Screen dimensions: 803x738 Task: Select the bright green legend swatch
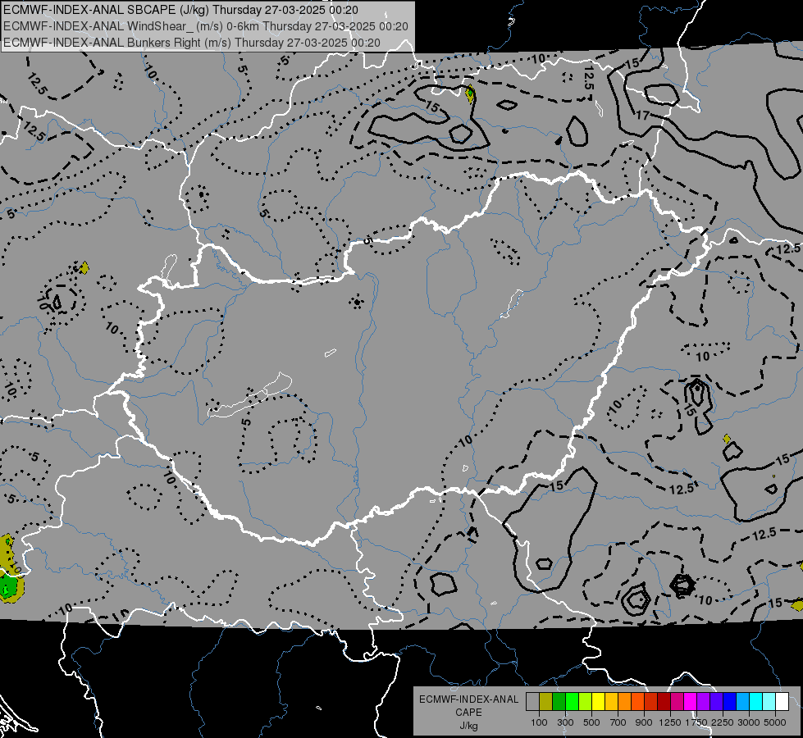pyautogui.click(x=572, y=702)
